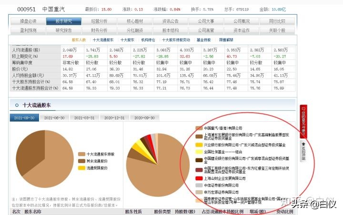Open the 经营分析 tab

(99, 21)
